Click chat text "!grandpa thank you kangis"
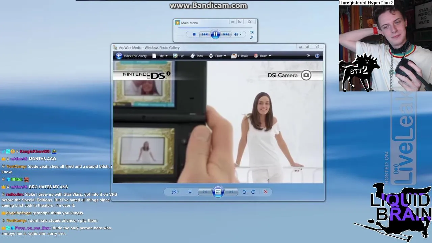 click(x=58, y=213)
